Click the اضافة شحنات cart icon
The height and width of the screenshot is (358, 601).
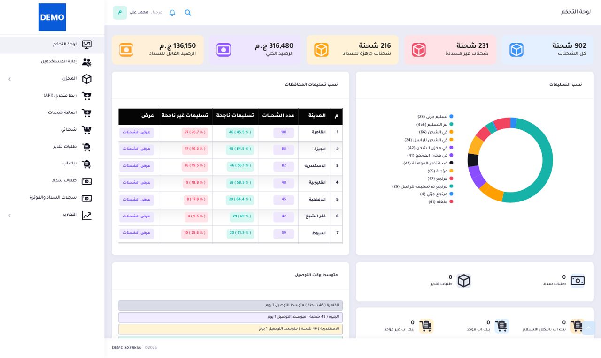click(x=86, y=112)
